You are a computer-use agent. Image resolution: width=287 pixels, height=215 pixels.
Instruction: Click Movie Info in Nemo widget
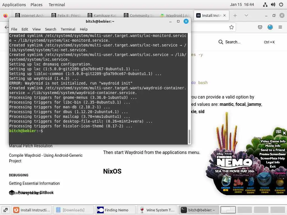tap(273, 146)
